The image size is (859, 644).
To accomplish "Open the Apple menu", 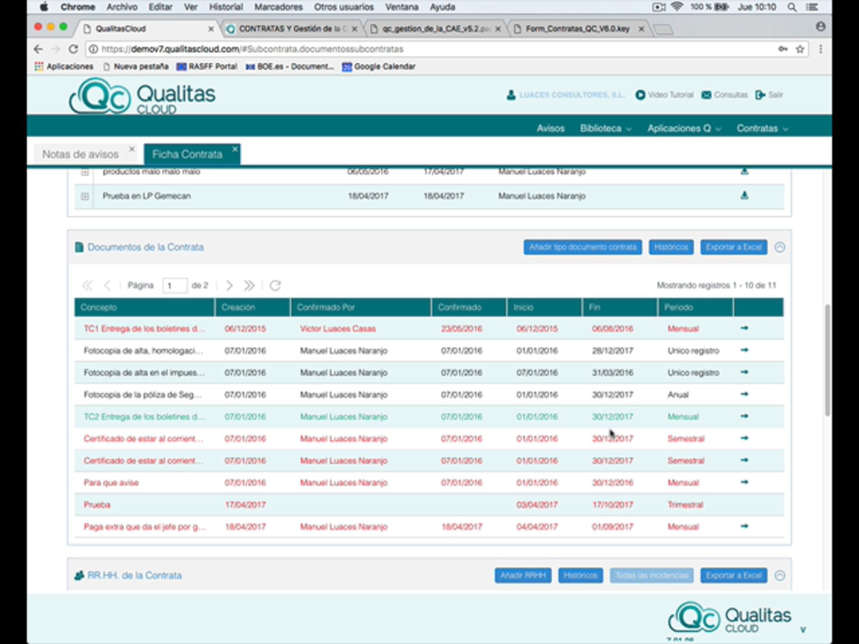I will [x=44, y=7].
